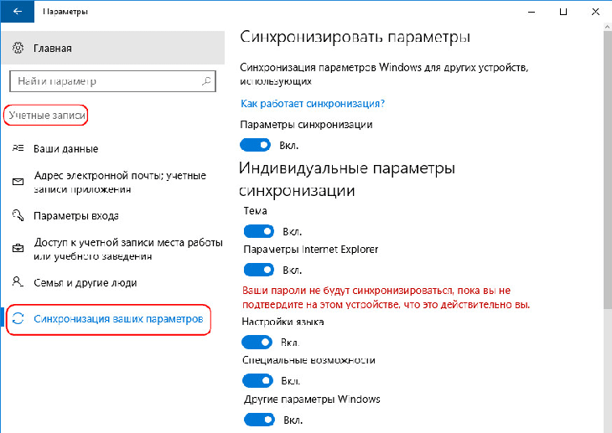The height and width of the screenshot is (433, 612).
Task: Click the sync arrows icon in sidebar
Action: point(18,319)
